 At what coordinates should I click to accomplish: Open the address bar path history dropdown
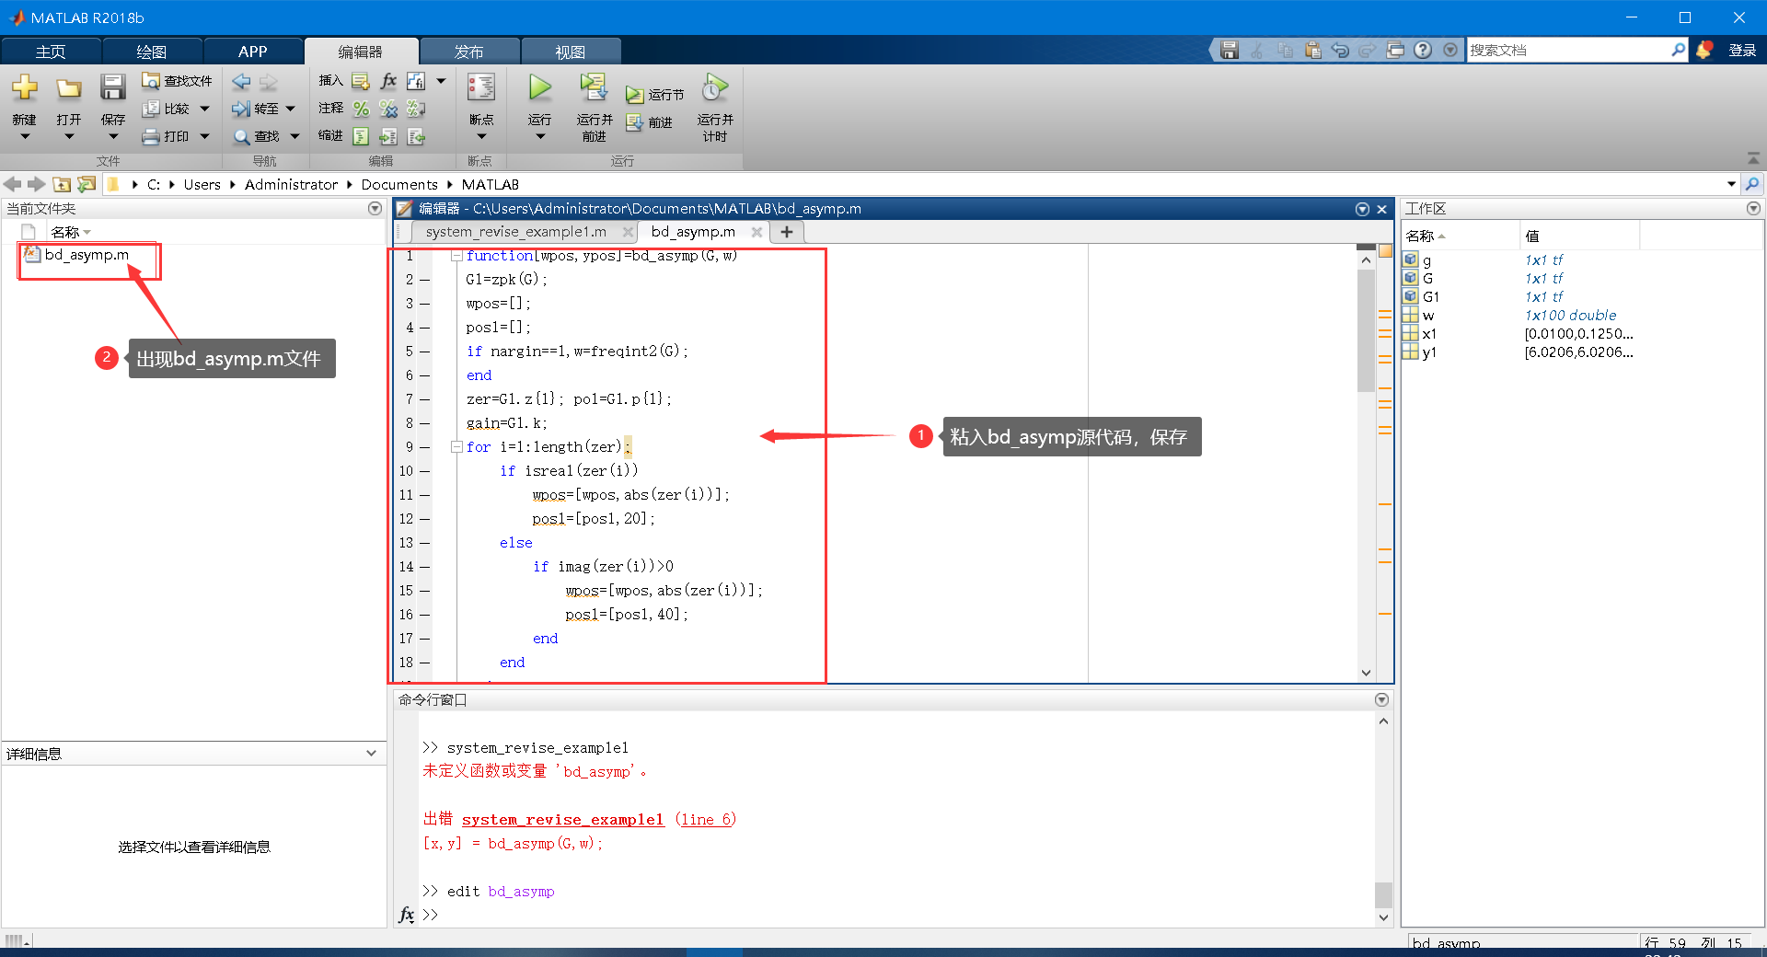[1731, 184]
